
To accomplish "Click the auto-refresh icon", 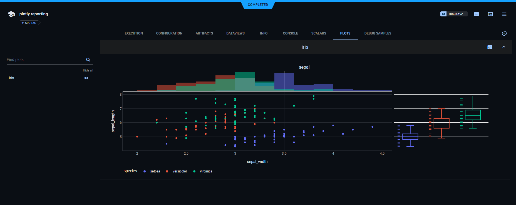I will coord(504,33).
